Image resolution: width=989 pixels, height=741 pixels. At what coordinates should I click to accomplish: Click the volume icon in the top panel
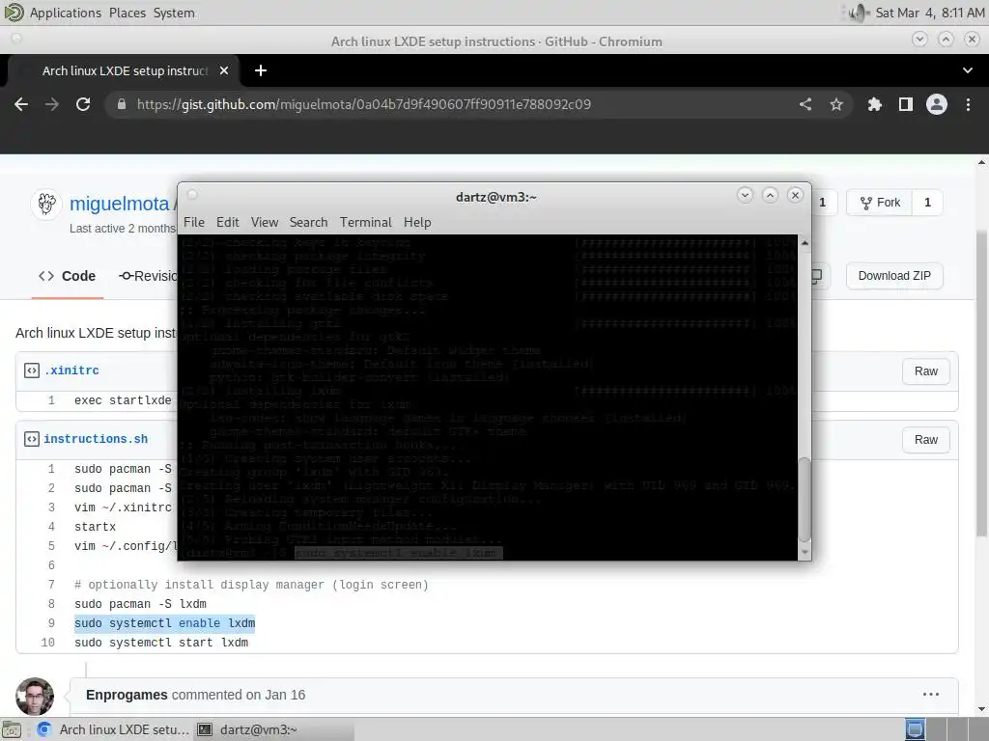click(x=859, y=13)
